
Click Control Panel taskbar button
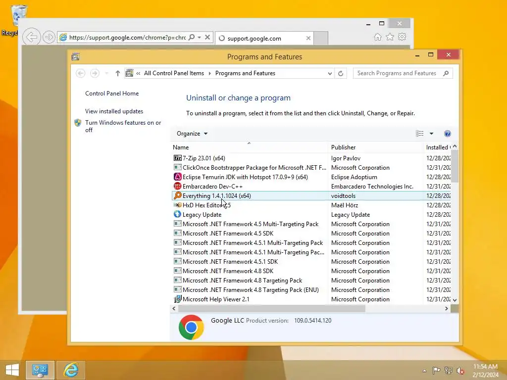tap(40, 370)
